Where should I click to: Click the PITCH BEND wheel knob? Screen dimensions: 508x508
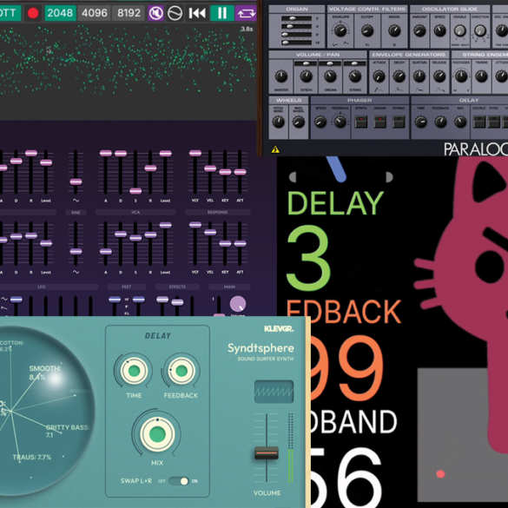(x=278, y=122)
